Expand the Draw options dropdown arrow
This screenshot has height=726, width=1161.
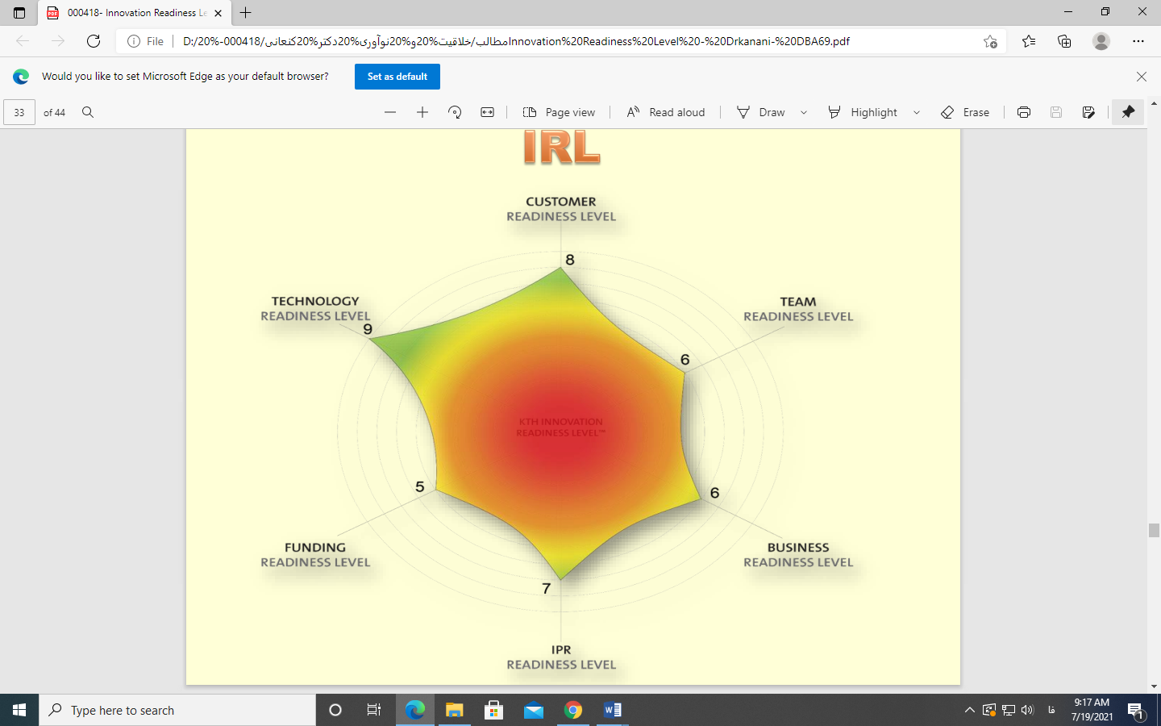pos(804,113)
